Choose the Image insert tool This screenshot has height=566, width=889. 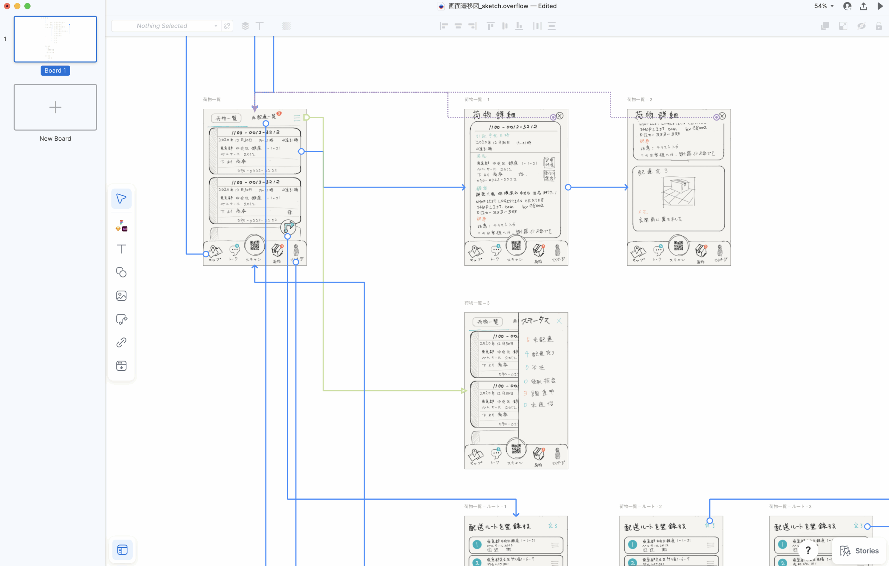click(121, 296)
